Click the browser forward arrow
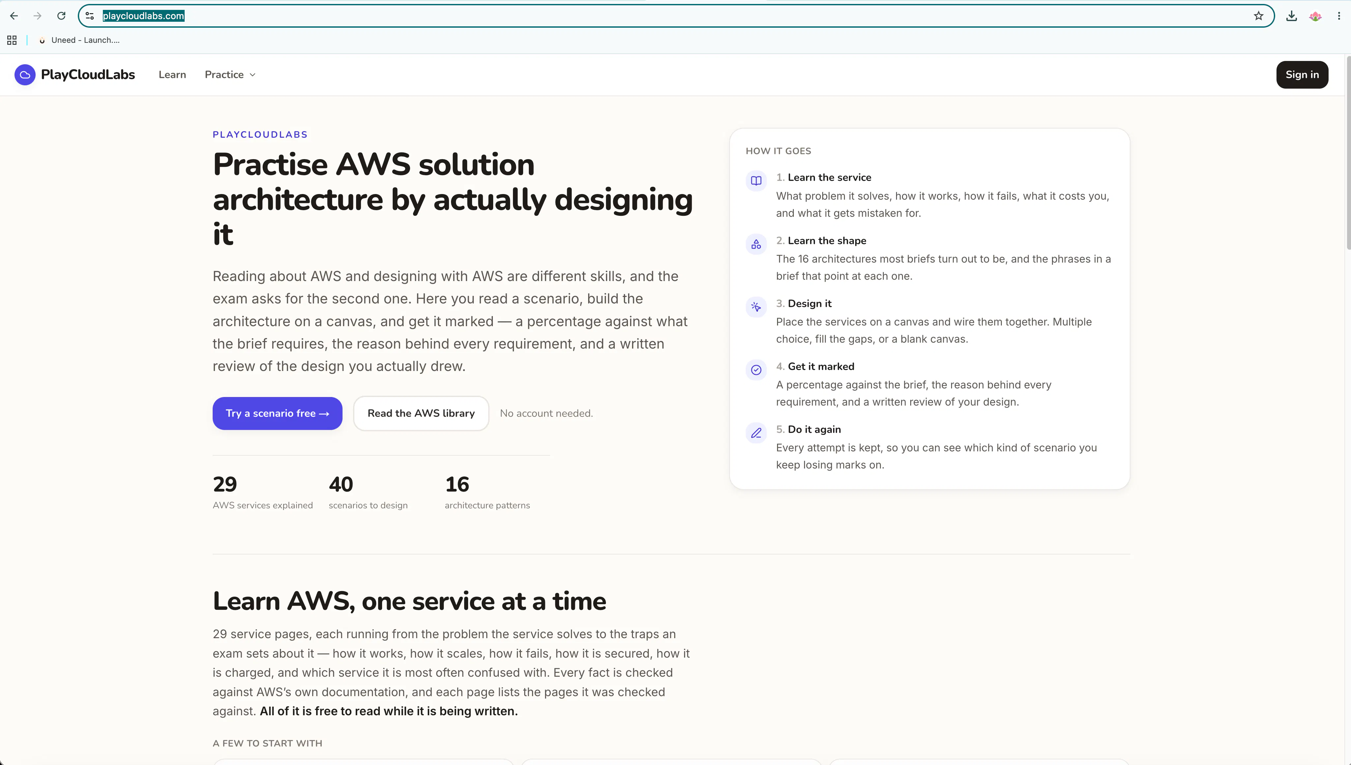The height and width of the screenshot is (765, 1351). 37,16
